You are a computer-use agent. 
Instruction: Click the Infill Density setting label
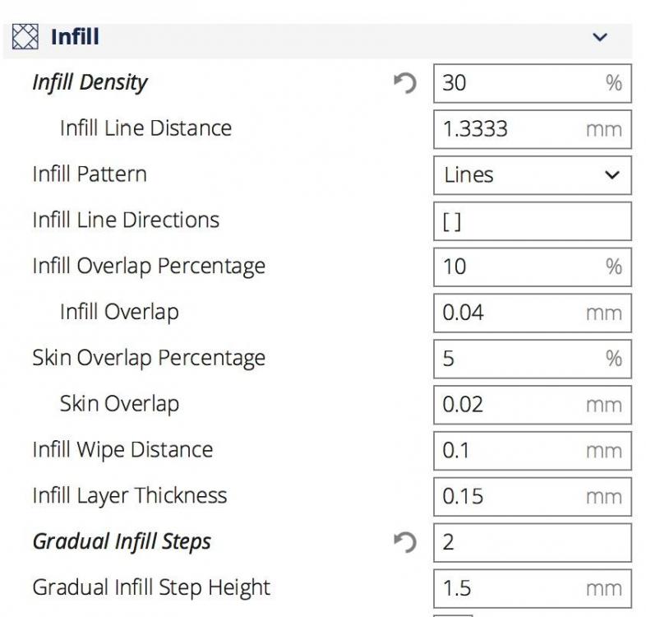(x=90, y=82)
